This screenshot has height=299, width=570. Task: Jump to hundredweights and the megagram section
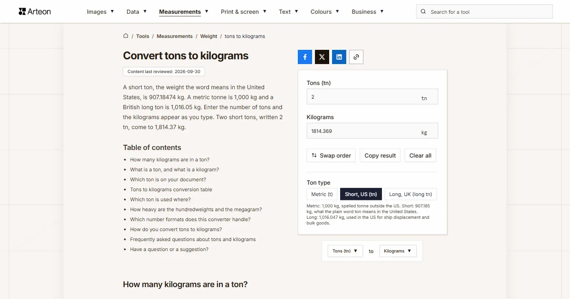point(196,209)
